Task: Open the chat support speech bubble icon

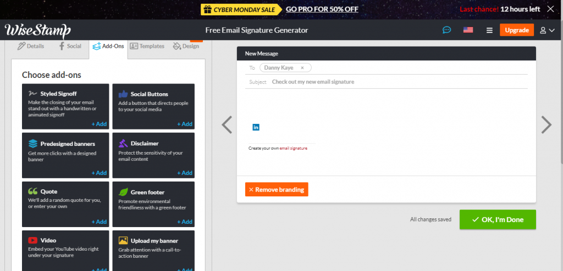Action: (446, 30)
